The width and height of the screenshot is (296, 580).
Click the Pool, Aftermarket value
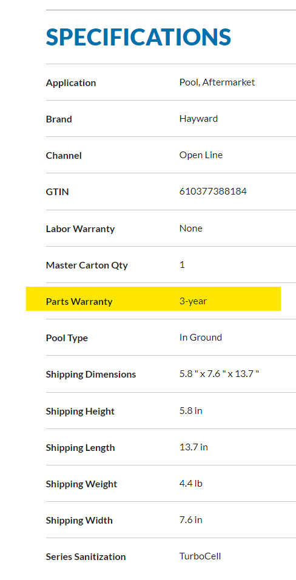click(217, 82)
